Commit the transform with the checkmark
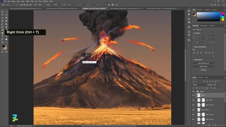The image size is (226, 127). (x=117, y=5)
